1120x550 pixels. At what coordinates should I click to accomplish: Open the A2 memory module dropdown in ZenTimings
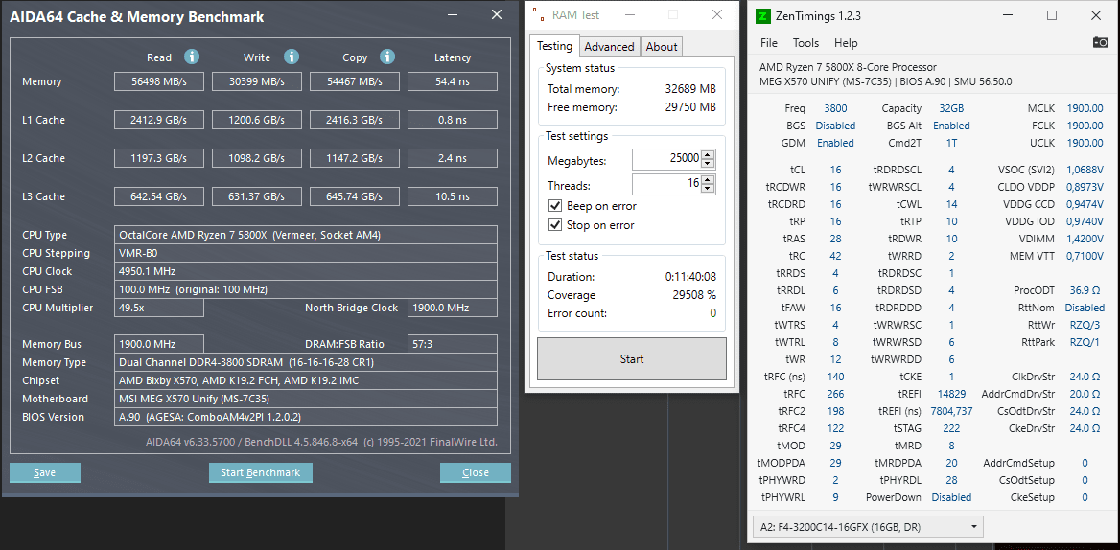868,527
